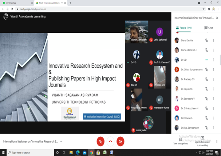Expand meeting details chevron beside webinar title
This screenshot has width=221, height=156.
(61, 141)
